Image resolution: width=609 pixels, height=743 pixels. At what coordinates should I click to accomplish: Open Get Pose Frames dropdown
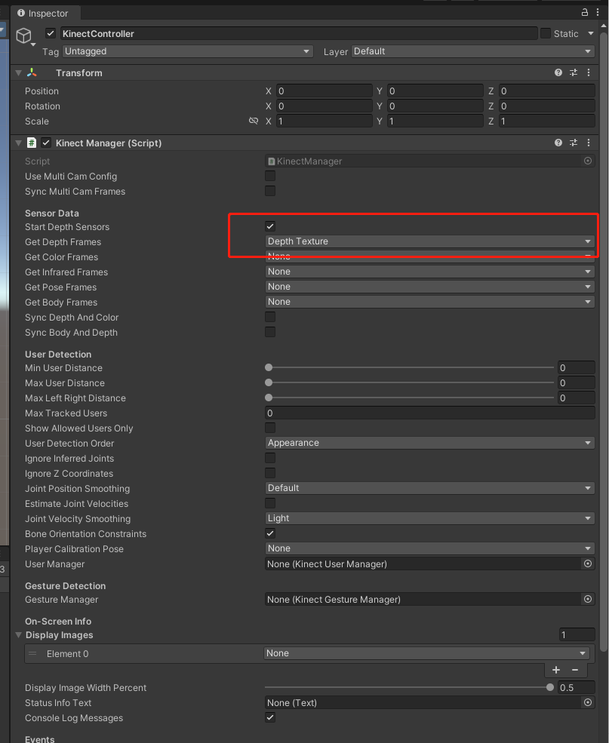430,287
